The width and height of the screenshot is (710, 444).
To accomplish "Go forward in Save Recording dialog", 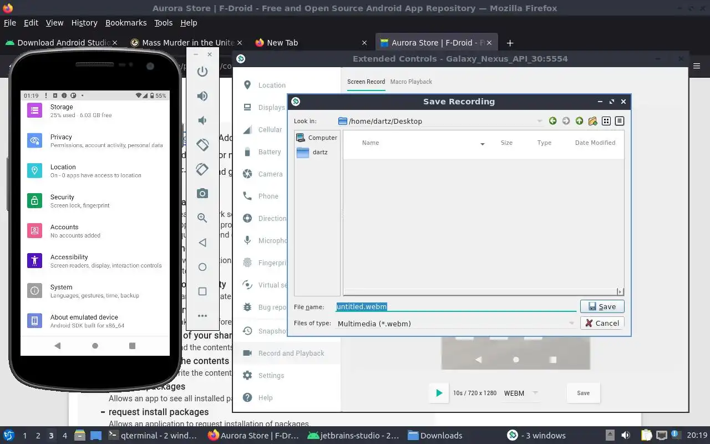I will [566, 121].
